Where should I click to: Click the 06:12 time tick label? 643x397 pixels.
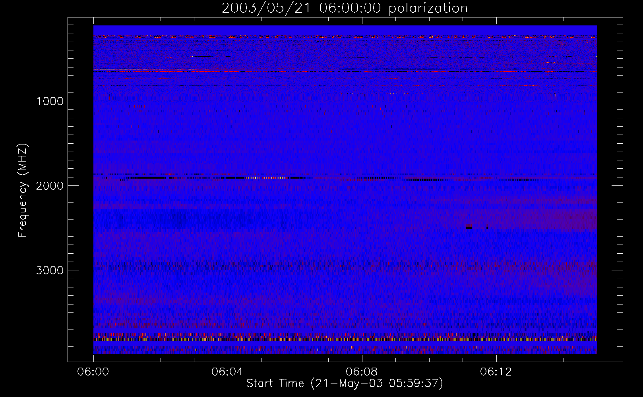[x=496, y=372]
